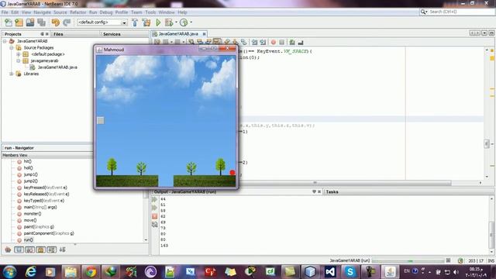Collapse the Source Packages node
The image size is (496, 279).
12,48
